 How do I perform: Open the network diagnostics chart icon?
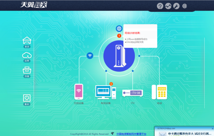pos(168,6)
